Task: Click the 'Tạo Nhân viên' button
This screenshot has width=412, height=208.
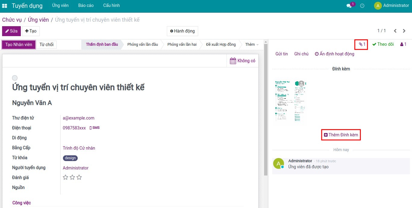Action: pyautogui.click(x=19, y=45)
